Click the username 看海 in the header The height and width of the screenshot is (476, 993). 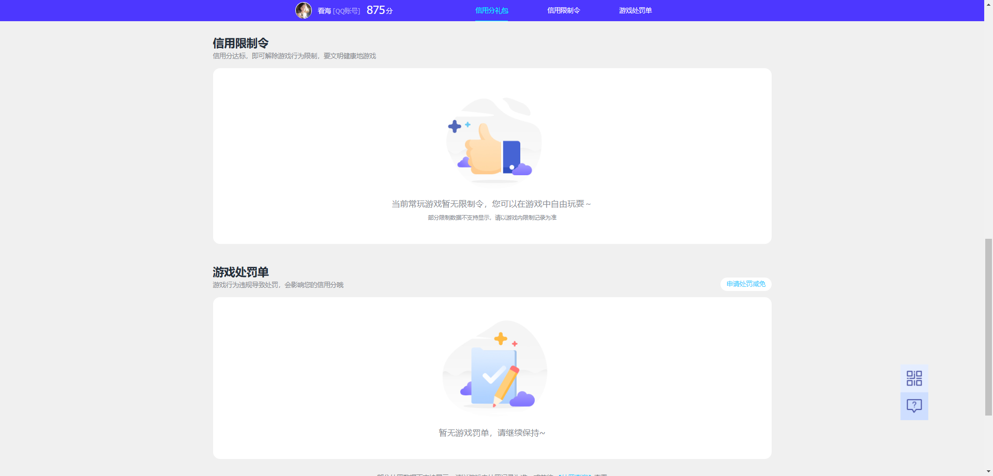click(324, 11)
